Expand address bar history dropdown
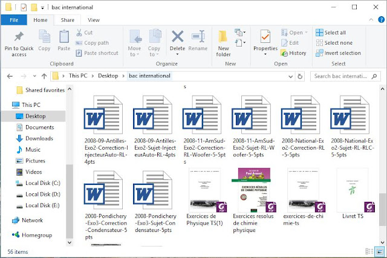This screenshot has height=258, width=387. coord(291,77)
